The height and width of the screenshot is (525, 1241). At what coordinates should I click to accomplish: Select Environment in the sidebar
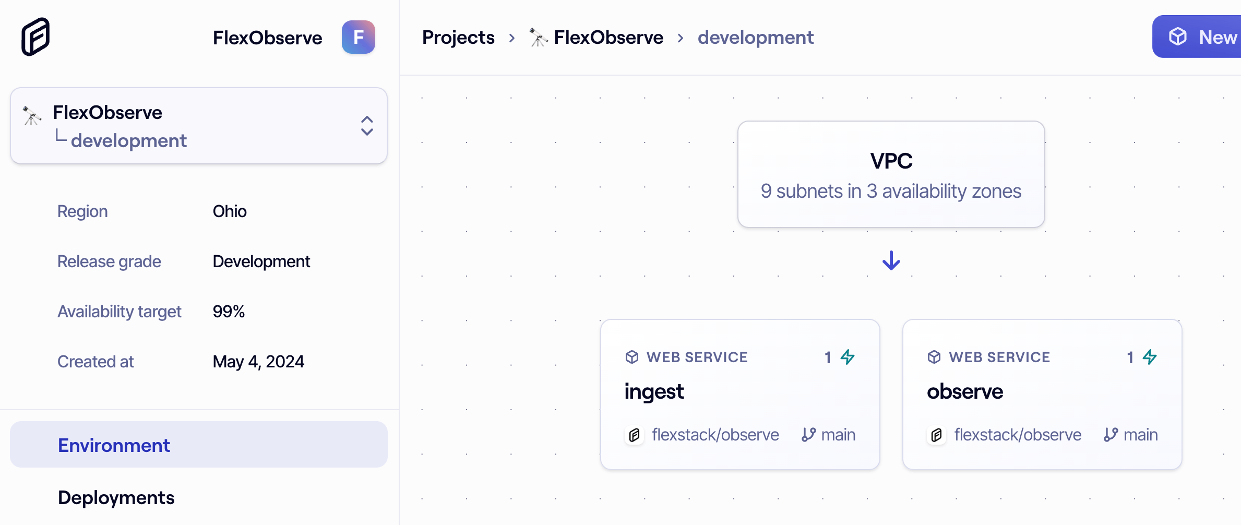(114, 445)
